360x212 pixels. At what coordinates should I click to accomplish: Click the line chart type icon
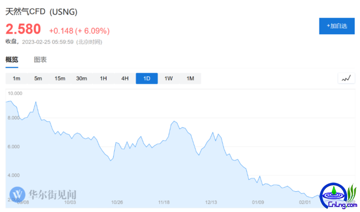point(346,79)
